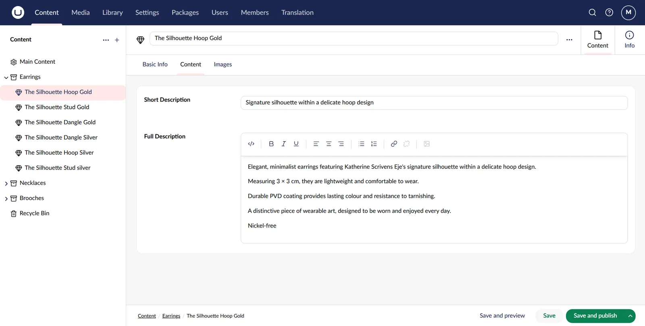The width and height of the screenshot is (645, 326).
Task: Toggle source code view in editor
Action: click(x=251, y=144)
